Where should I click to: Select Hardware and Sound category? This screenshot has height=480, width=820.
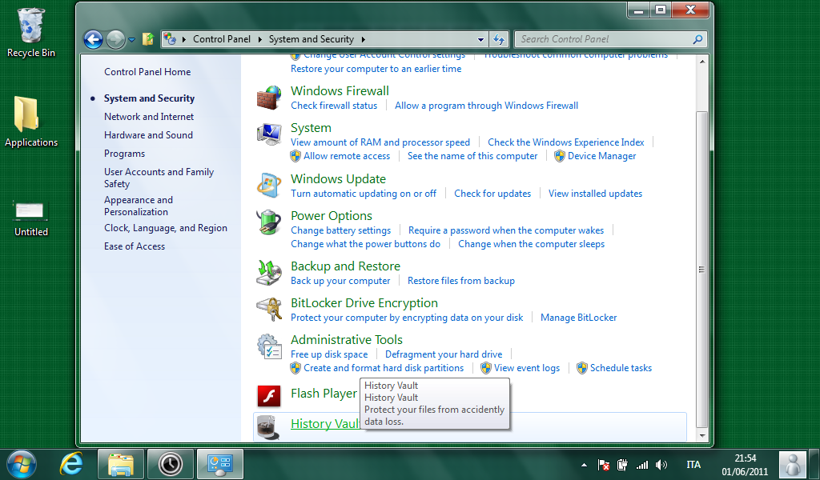coord(148,135)
